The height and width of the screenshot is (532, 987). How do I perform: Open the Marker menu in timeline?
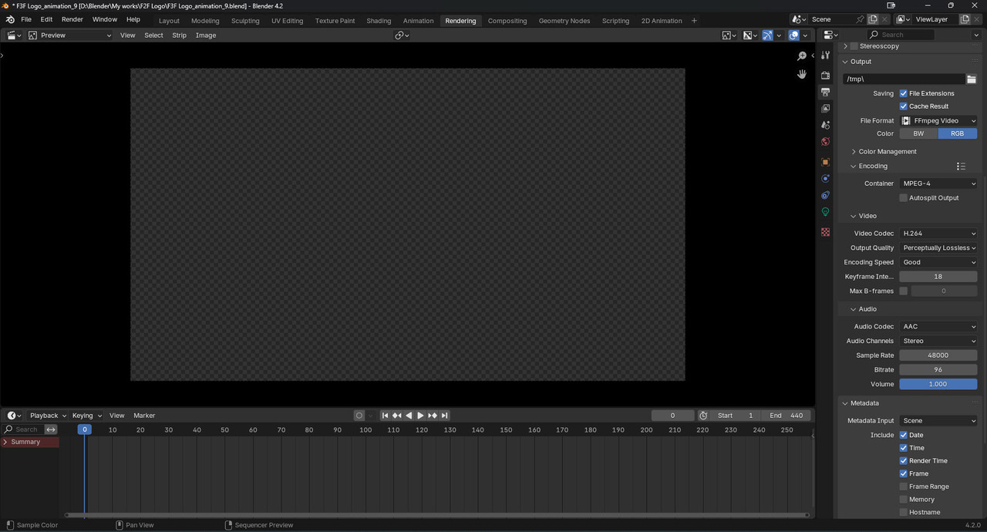point(144,416)
